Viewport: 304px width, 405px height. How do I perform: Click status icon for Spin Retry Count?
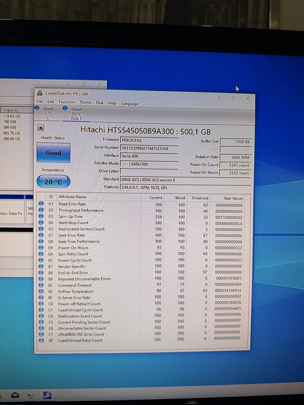click(41, 254)
